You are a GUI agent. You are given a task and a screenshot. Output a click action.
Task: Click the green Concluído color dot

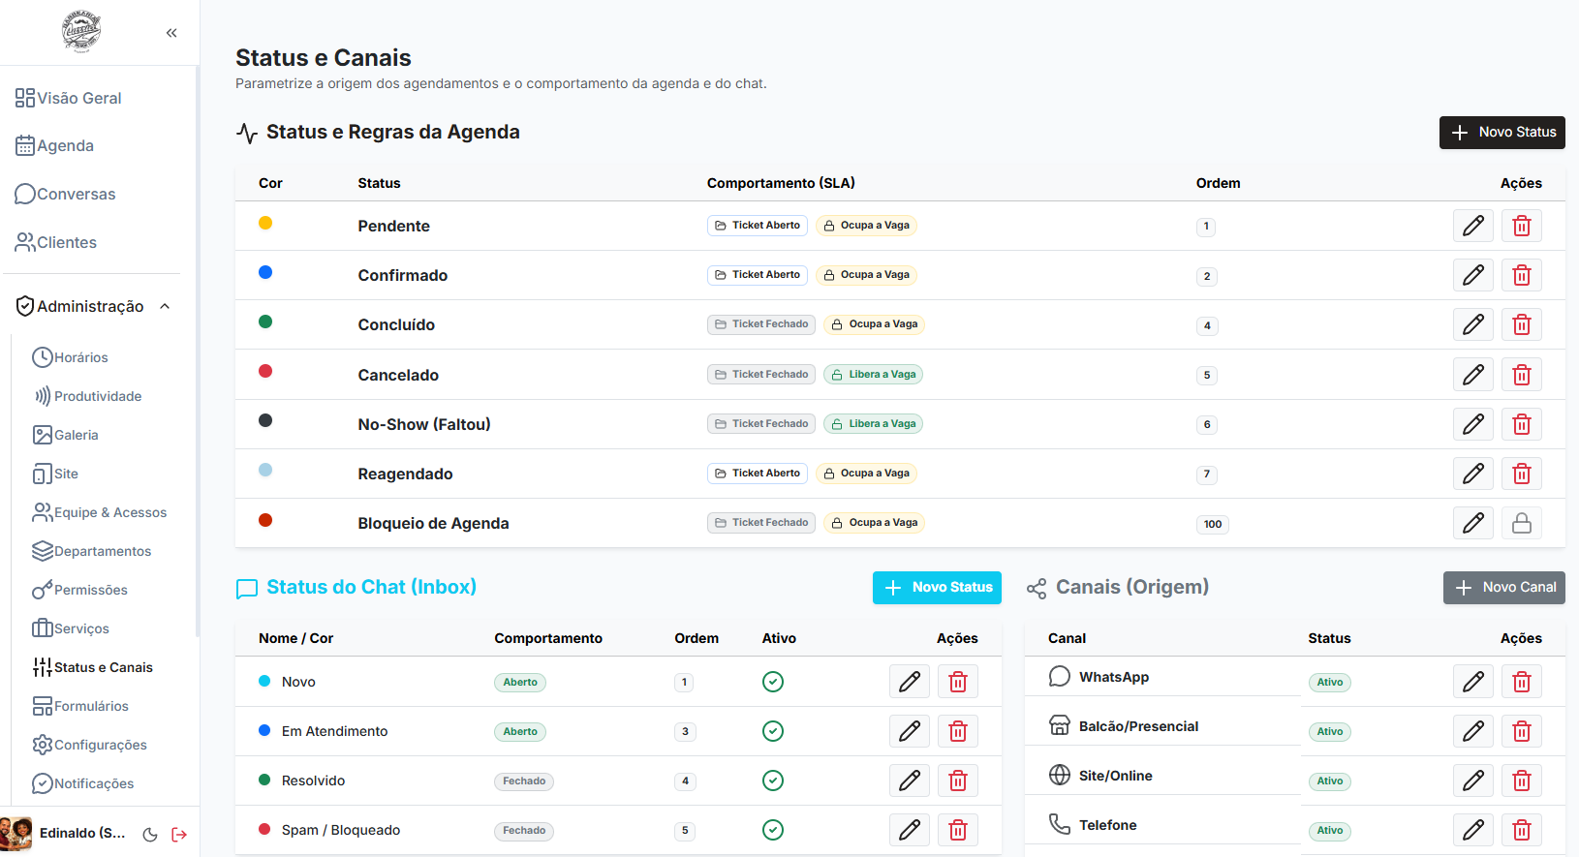pos(265,321)
